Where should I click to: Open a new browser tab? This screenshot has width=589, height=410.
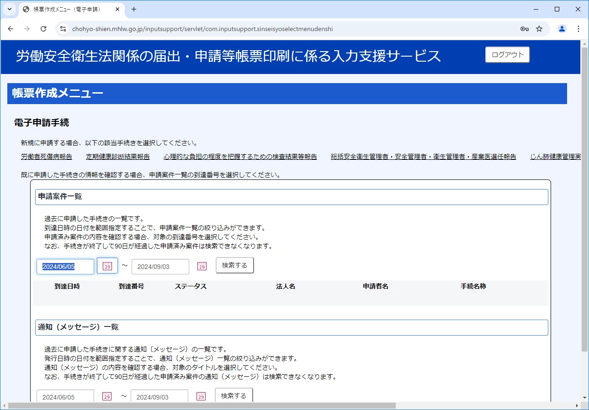(134, 9)
